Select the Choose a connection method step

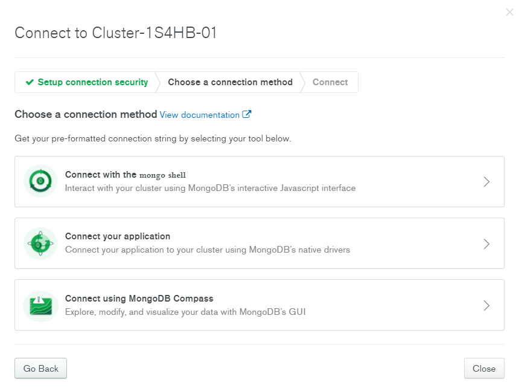click(x=230, y=82)
